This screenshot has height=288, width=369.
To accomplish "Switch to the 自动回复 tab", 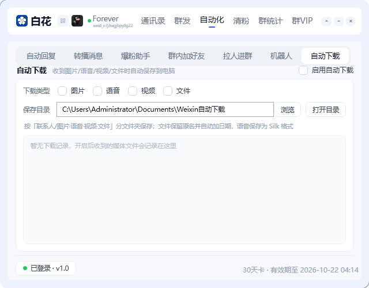I will (x=41, y=56).
